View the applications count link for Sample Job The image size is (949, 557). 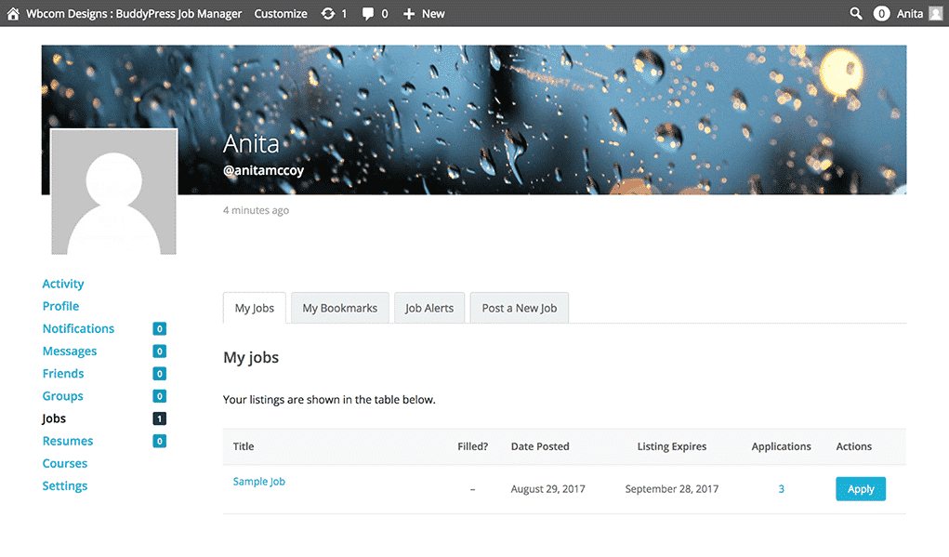tap(781, 488)
